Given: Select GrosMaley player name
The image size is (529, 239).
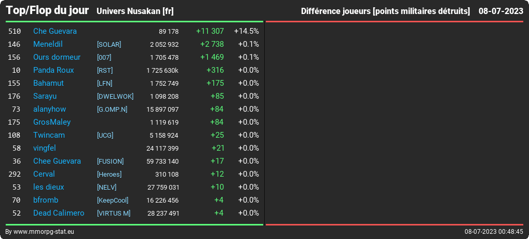Looking at the screenshot, I should point(51,122).
